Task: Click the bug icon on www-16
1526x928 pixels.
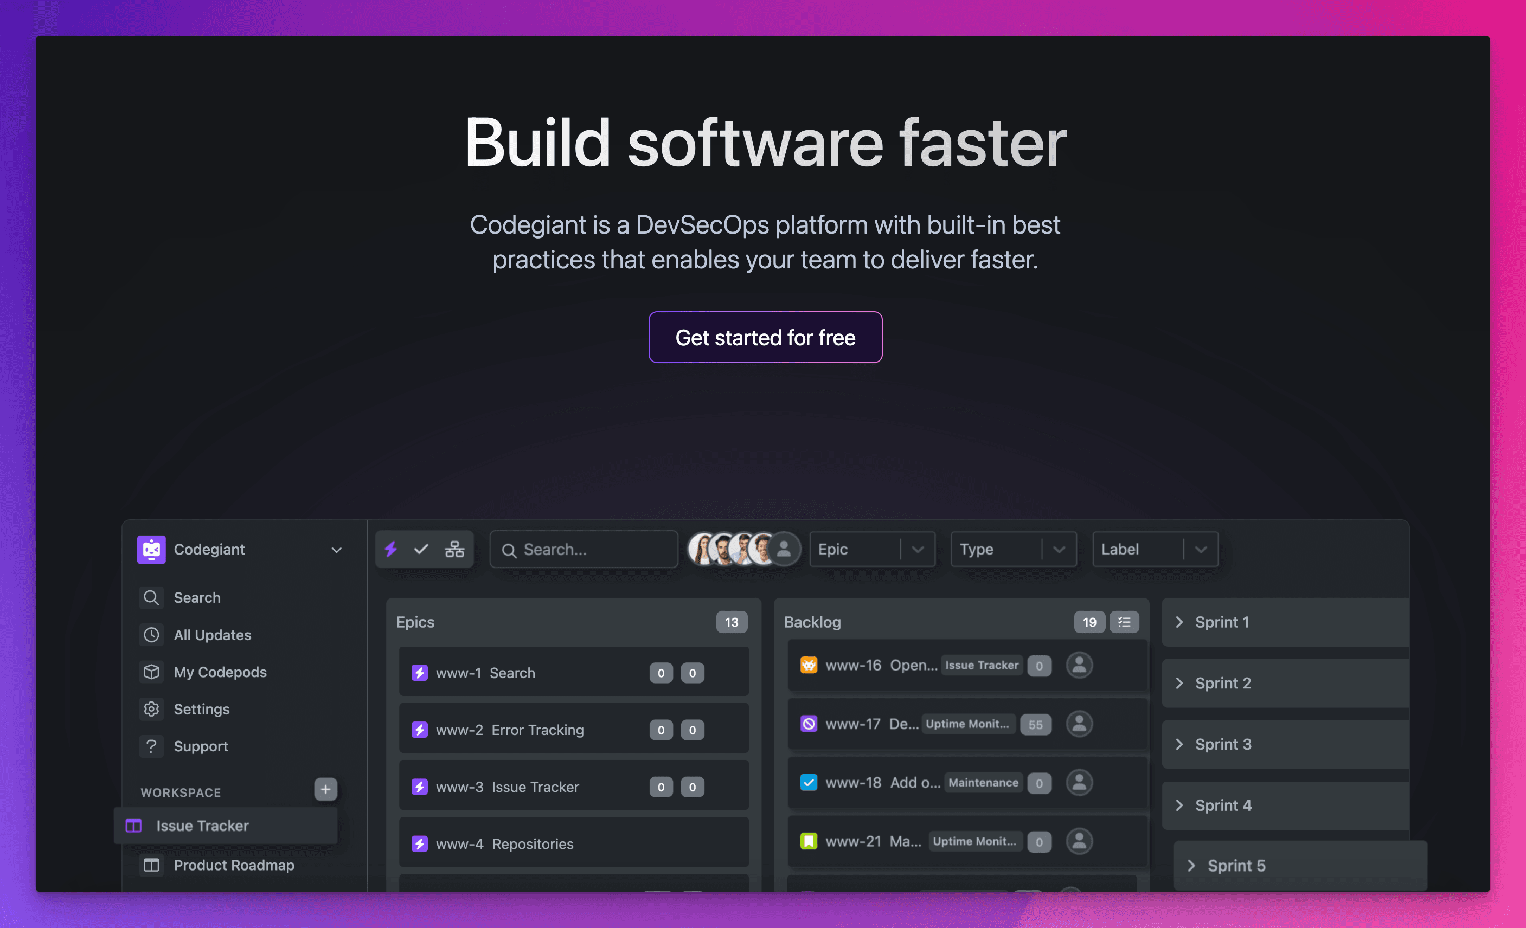Action: [808, 666]
